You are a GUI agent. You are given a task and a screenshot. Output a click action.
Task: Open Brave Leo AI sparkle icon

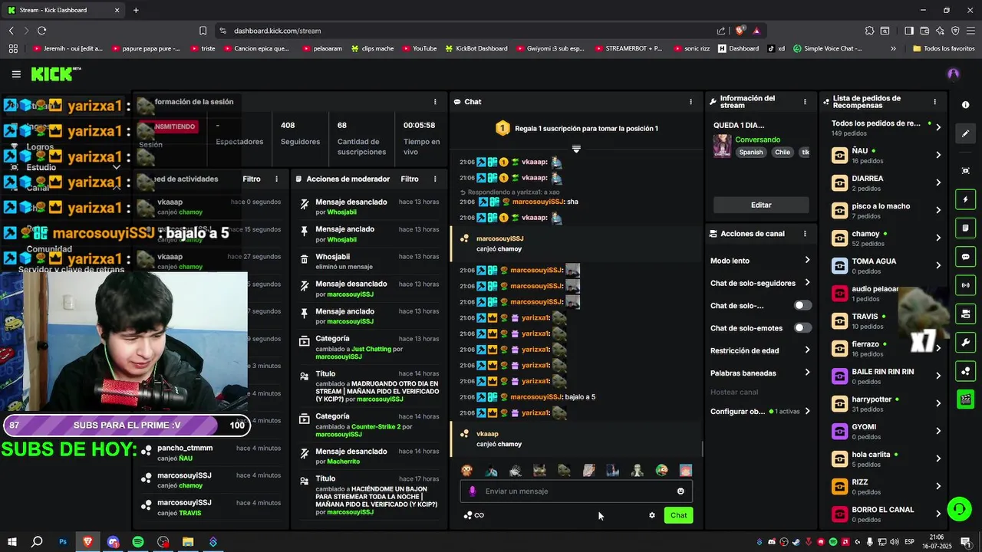(x=940, y=31)
